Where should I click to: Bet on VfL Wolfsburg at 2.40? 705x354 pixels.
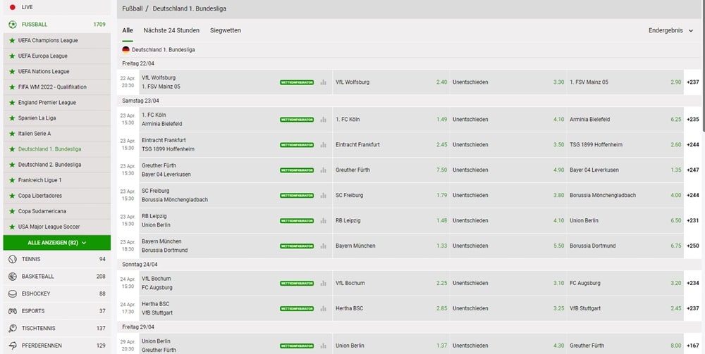(x=391, y=82)
